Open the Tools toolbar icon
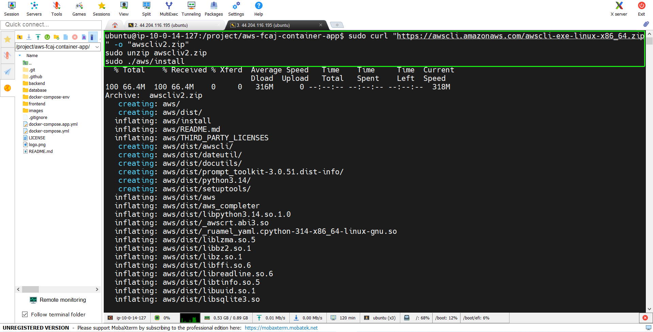This screenshot has height=332, width=653. 56,9
